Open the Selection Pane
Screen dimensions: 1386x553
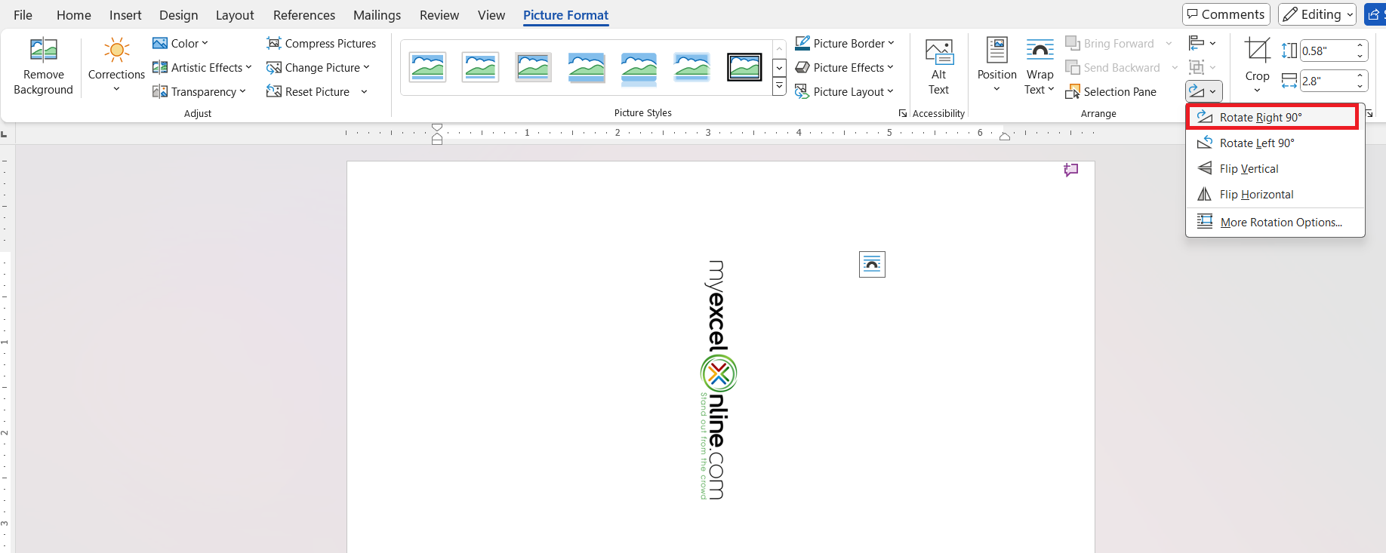click(x=1111, y=91)
